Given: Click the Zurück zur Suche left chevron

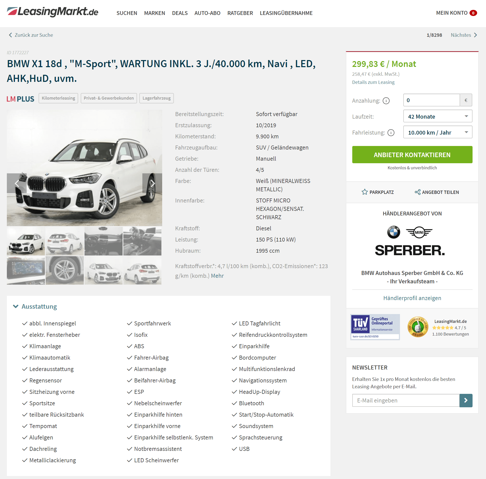Looking at the screenshot, I should 10,35.
